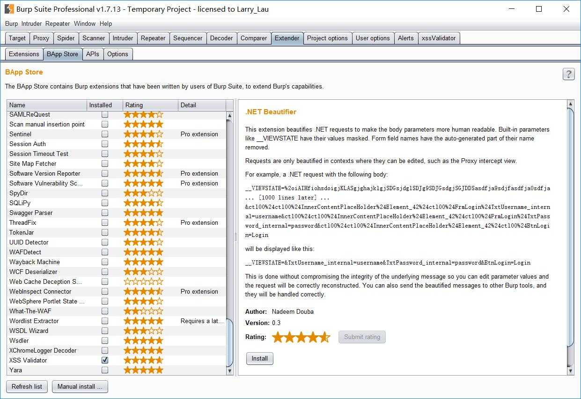Viewport: 581px width, 399px height.
Task: Click the Submit rating button
Action: [x=362, y=337]
